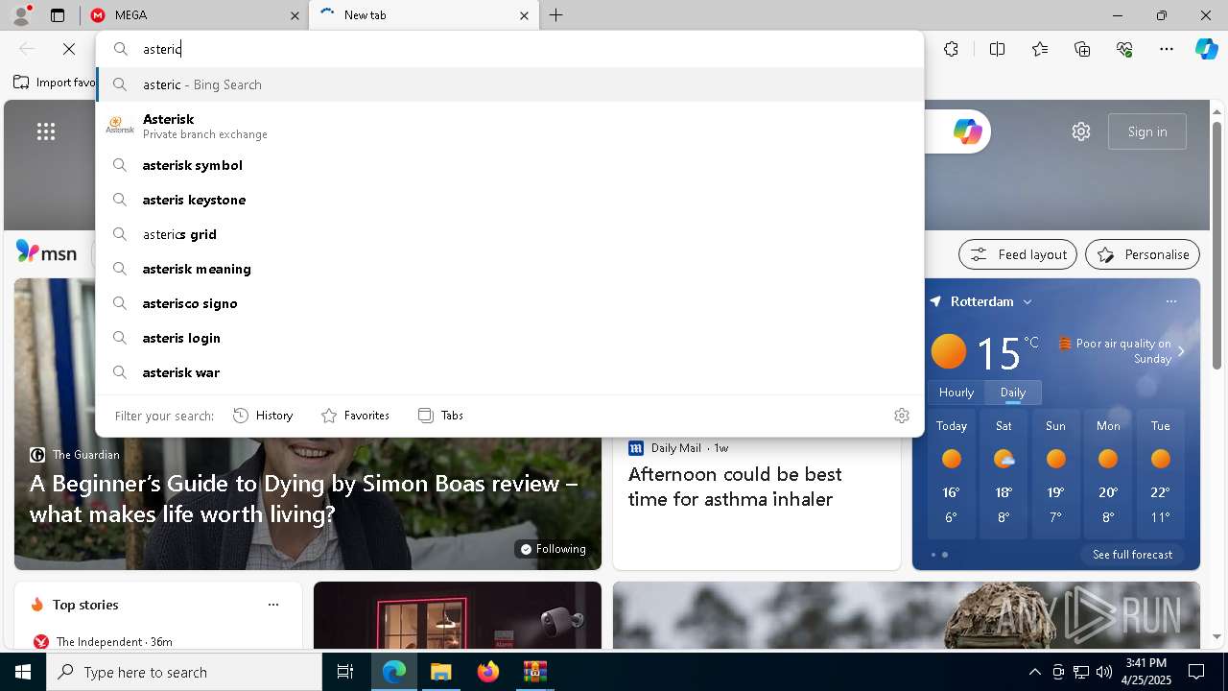The width and height of the screenshot is (1228, 691).
Task: Open Browser essentials heart icon
Action: (x=1124, y=49)
